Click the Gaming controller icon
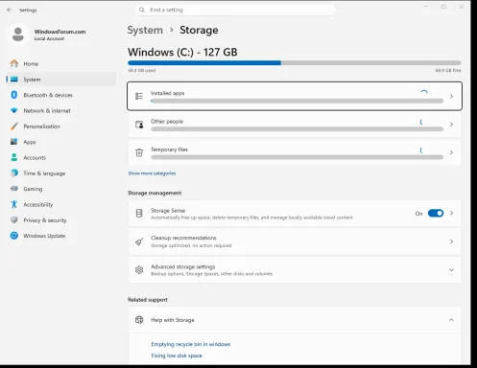 (x=14, y=189)
